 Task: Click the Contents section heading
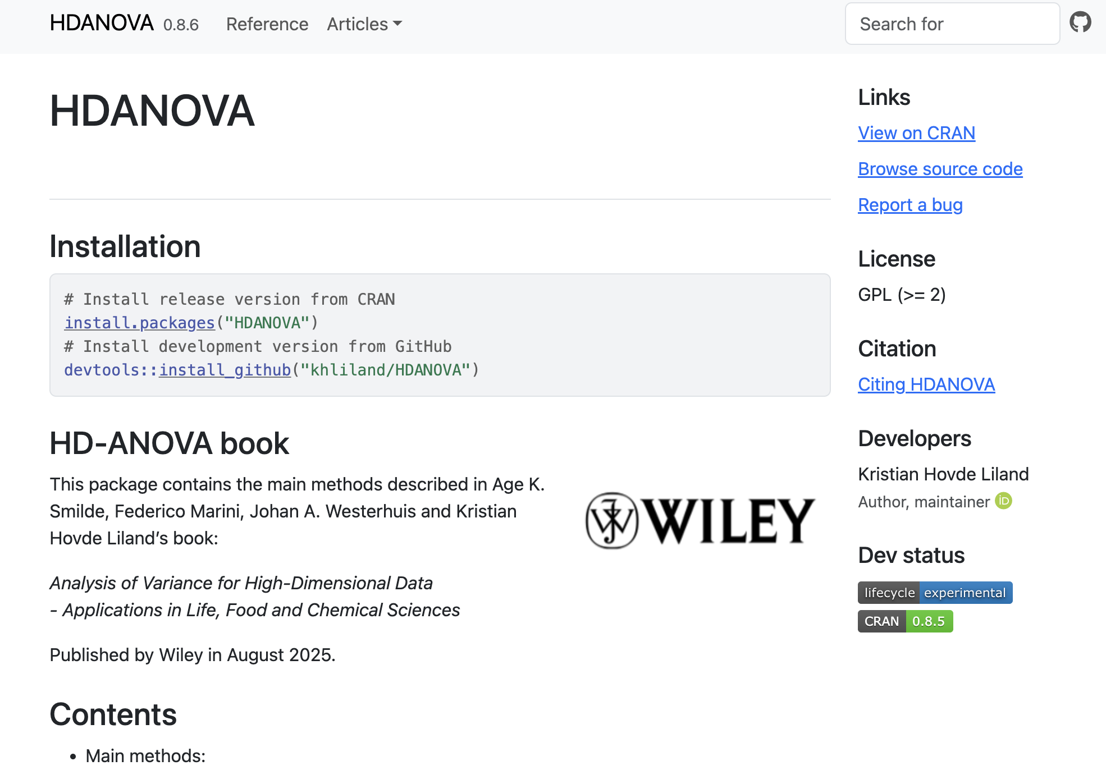(113, 714)
